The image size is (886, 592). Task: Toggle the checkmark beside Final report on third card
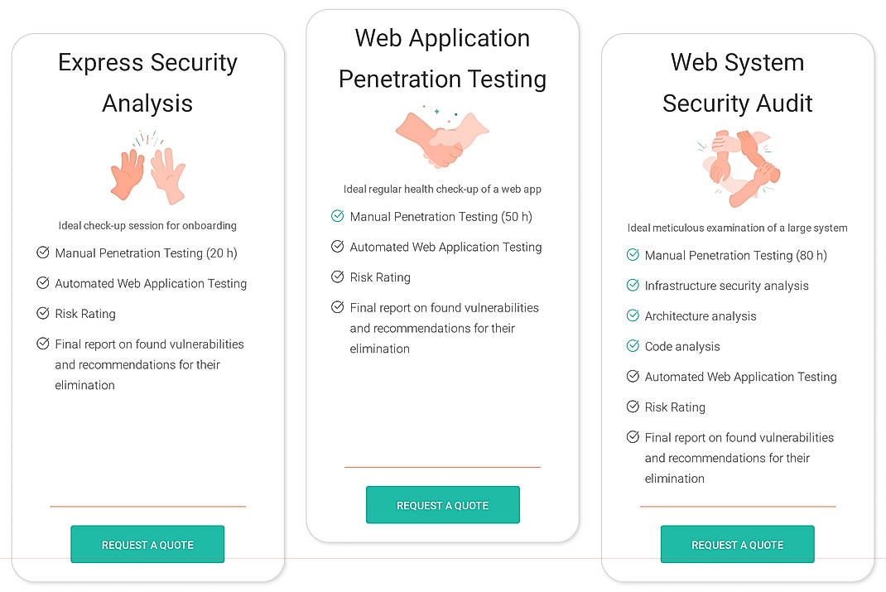631,437
